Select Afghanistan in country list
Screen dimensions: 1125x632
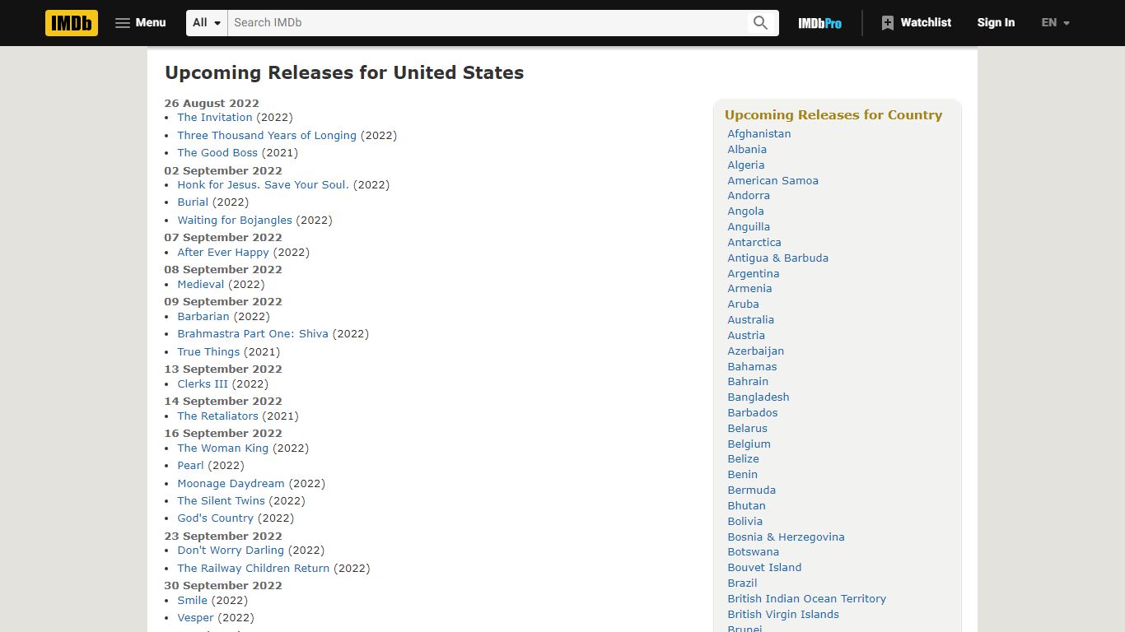tap(759, 134)
